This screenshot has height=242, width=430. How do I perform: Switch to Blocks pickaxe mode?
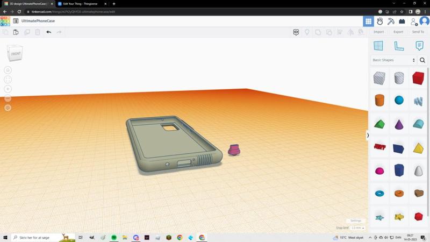[x=391, y=21]
